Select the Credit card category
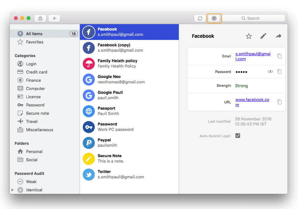 45,72
